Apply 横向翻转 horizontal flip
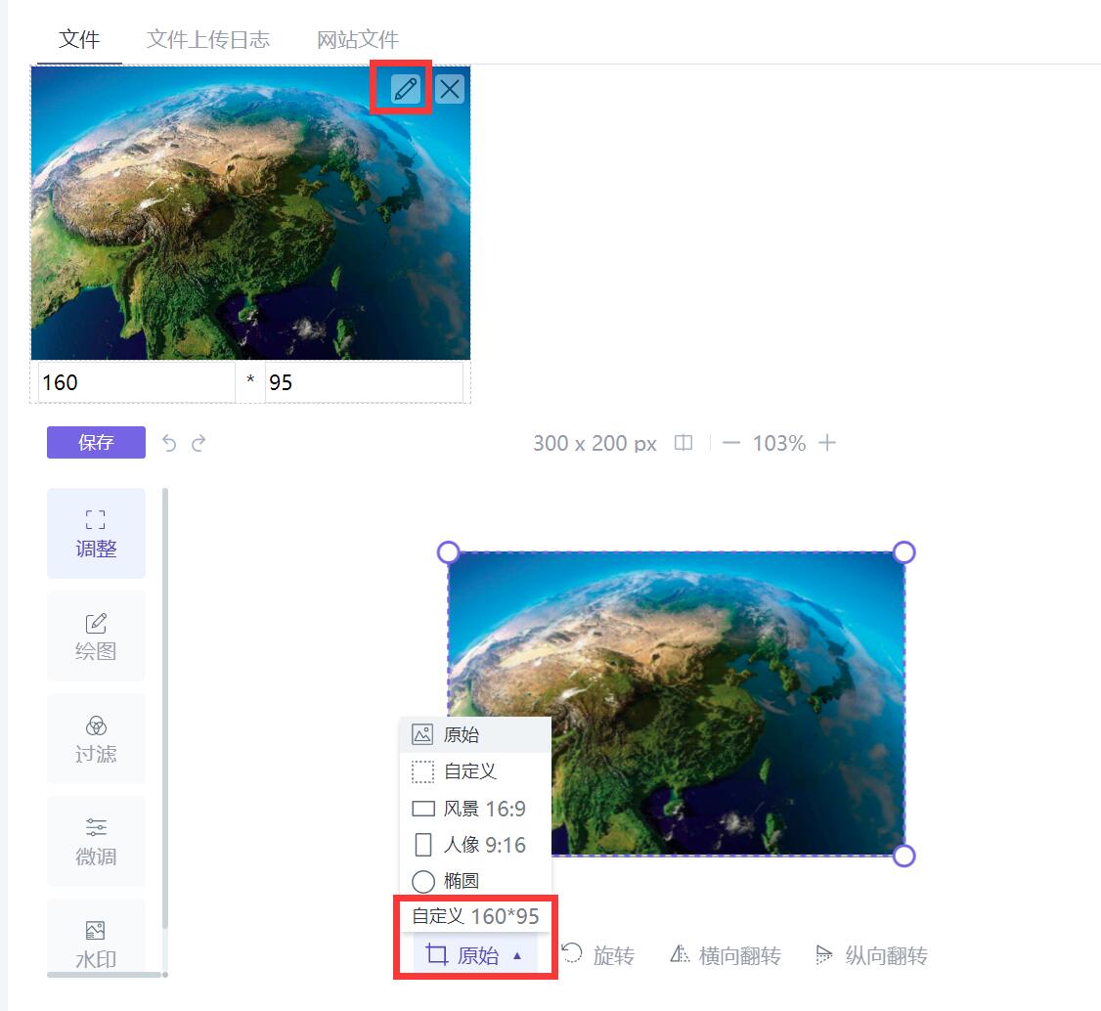 pyautogui.click(x=724, y=955)
